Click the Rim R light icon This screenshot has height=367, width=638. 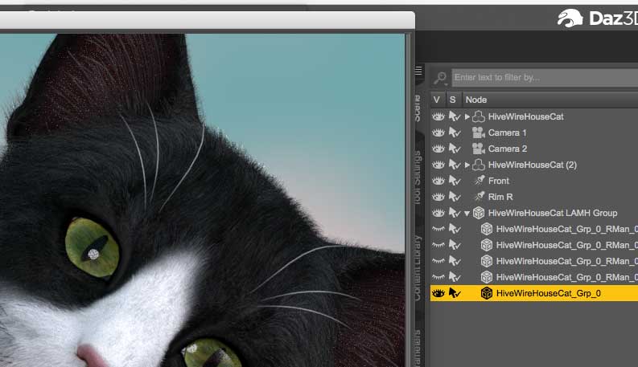[x=478, y=197]
